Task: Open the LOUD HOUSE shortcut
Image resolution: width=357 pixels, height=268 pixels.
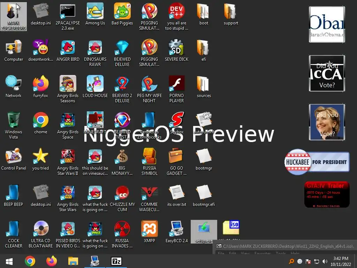Action: 95,87
